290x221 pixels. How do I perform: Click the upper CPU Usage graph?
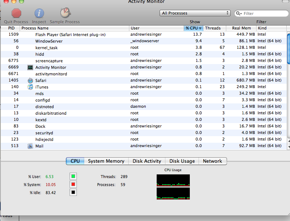pos(173,180)
